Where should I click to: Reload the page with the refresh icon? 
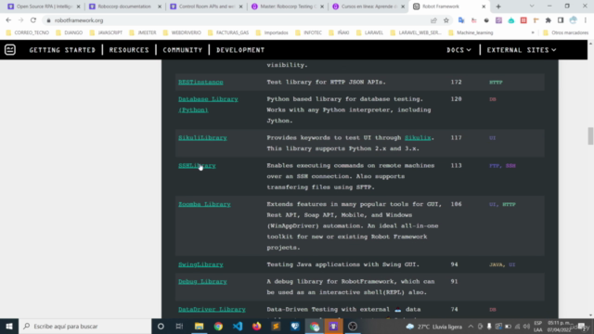33,20
